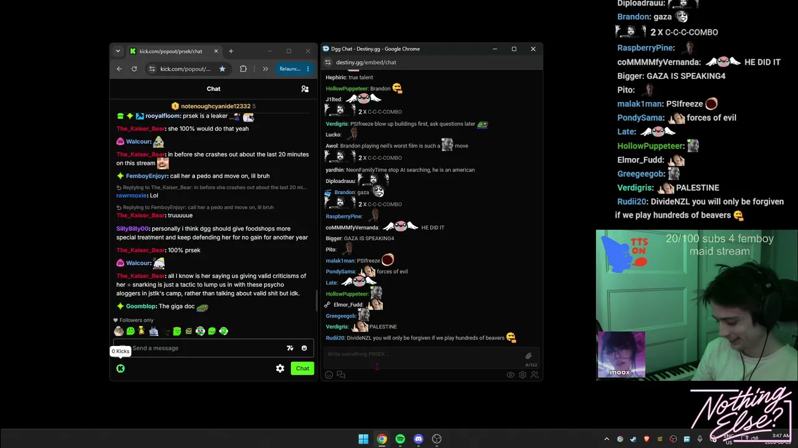The height and width of the screenshot is (448, 798).
Task: Toggle the Dgg chat eye visibility icon
Action: point(511,375)
